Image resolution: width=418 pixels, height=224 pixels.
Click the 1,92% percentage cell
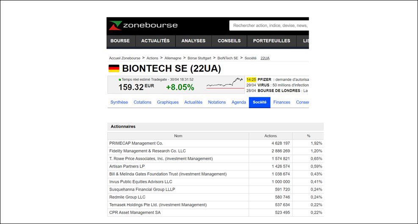point(316,143)
